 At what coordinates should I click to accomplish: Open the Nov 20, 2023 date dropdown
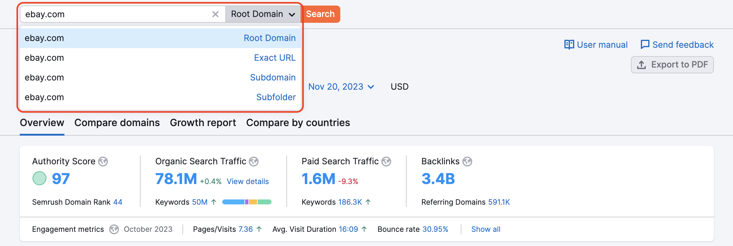pyautogui.click(x=341, y=87)
